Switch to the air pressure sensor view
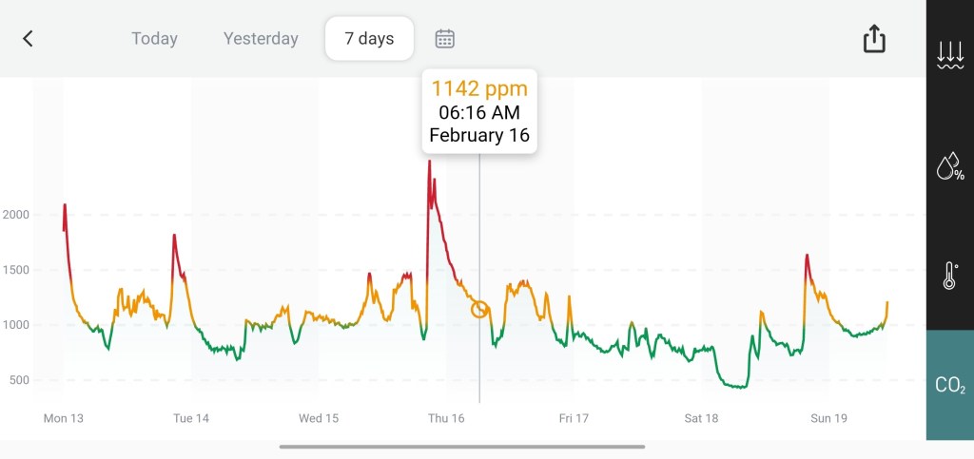 [949, 56]
